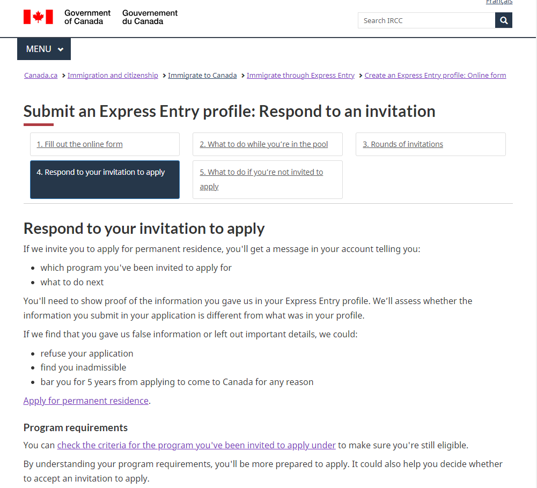Image resolution: width=537 pixels, height=488 pixels.
Task: Expand the MENU dropdown
Action: point(44,49)
